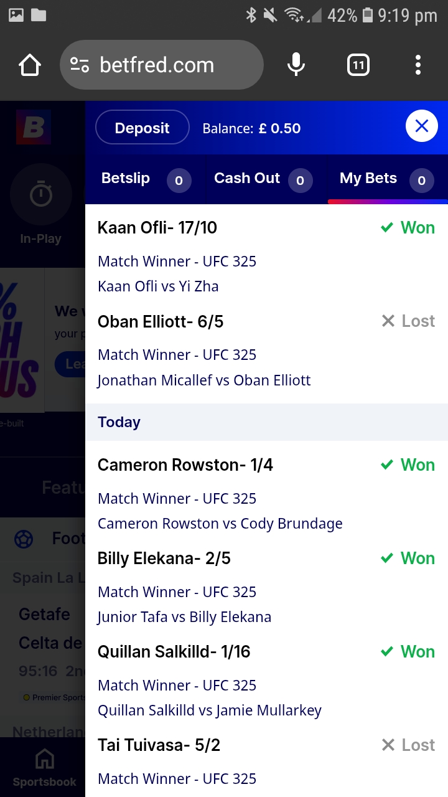Select the Cameron Rowston vs Cody Brundage link
448x797 pixels.
pos(220,524)
